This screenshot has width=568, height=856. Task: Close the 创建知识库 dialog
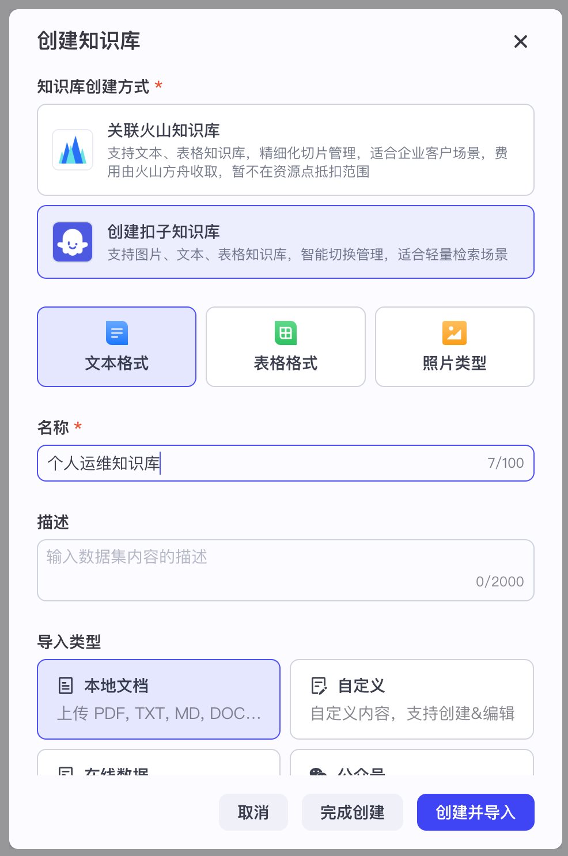(521, 41)
